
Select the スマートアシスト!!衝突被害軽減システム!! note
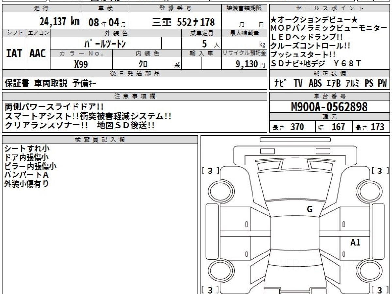88,116
